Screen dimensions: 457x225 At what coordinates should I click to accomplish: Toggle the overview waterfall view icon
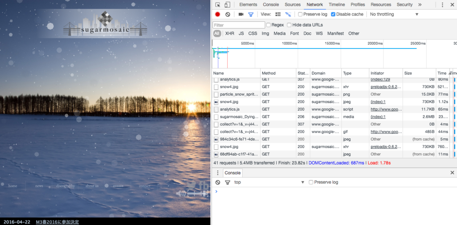288,14
